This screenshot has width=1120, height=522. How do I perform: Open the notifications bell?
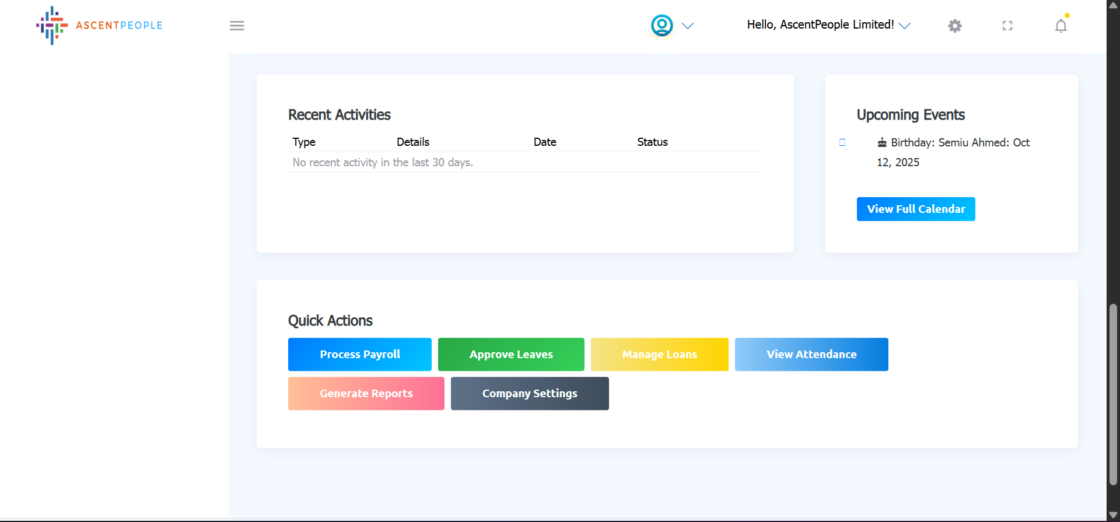click(1060, 26)
